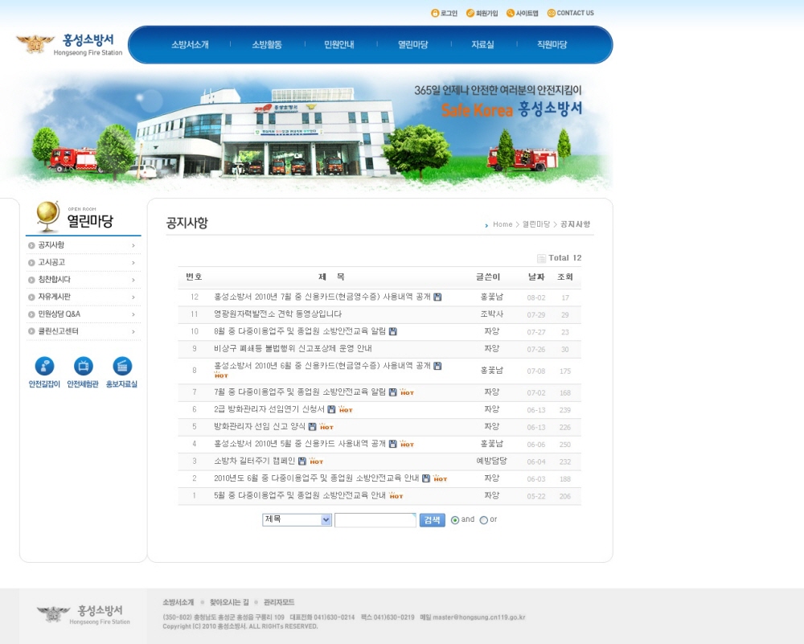Viewport: 804px width, 644px height.
Task: Click the 로그인 lock icon
Action: coord(435,13)
